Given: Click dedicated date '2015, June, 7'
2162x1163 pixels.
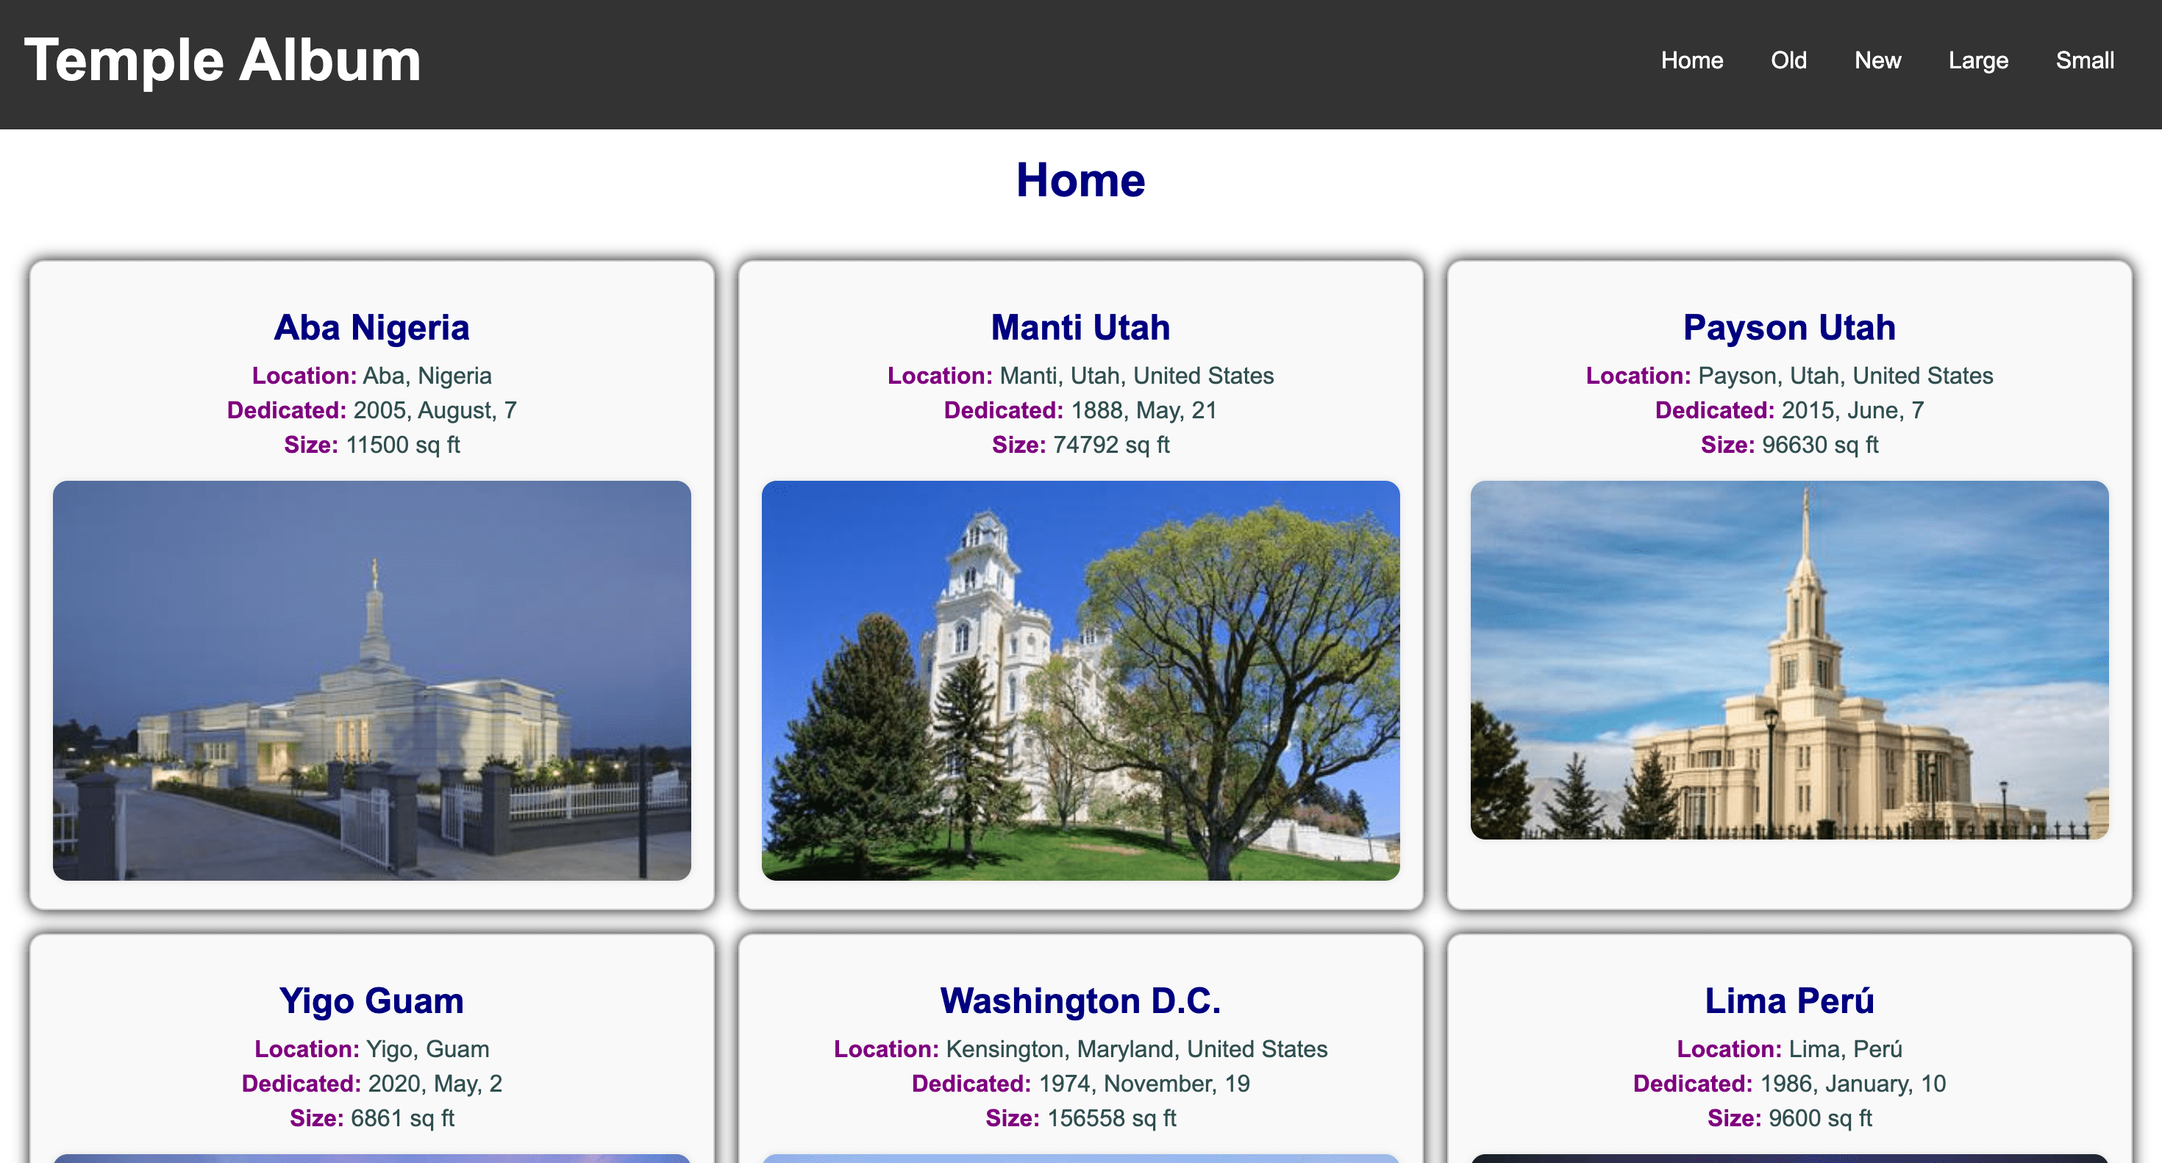Looking at the screenshot, I should coord(1853,410).
